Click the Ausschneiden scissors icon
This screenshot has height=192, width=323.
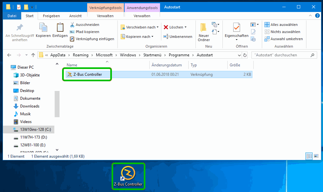pos(72,25)
